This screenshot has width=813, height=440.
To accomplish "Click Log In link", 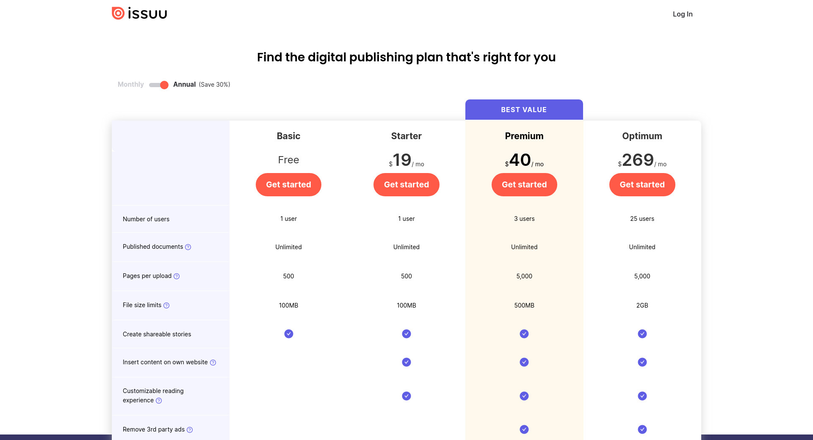I will click(682, 14).
